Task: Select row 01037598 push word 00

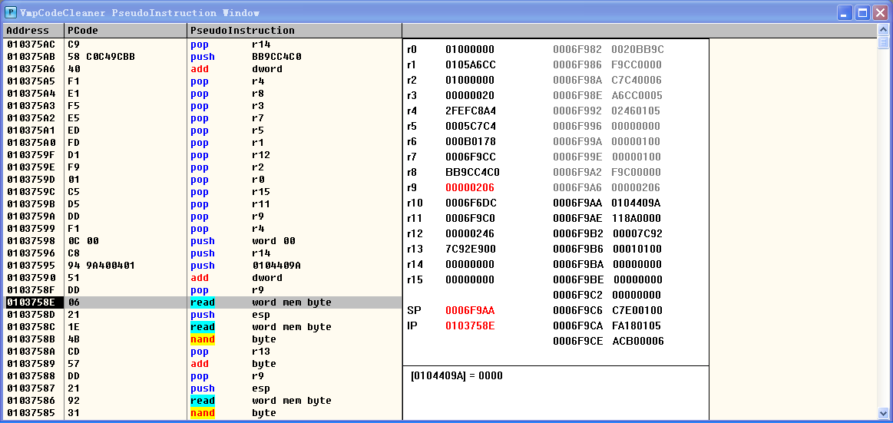Action: coord(203,241)
